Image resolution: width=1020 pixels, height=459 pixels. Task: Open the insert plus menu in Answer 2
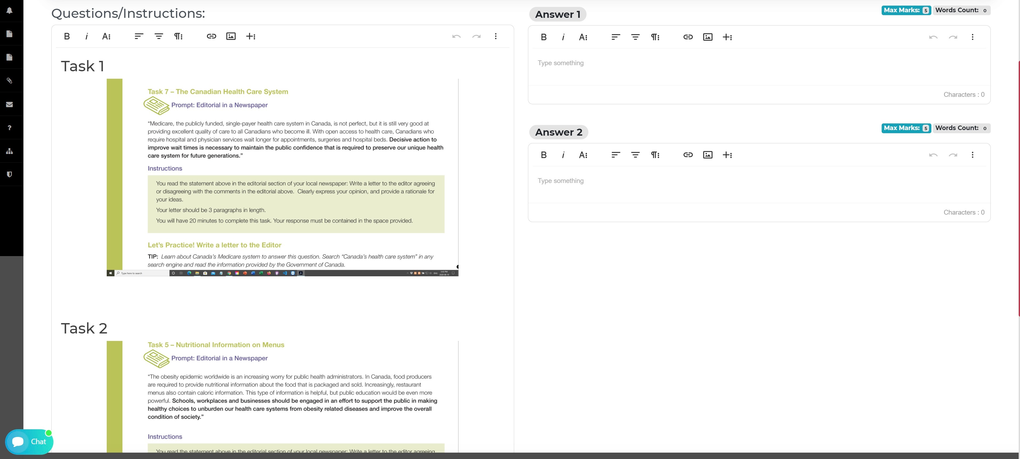728,155
